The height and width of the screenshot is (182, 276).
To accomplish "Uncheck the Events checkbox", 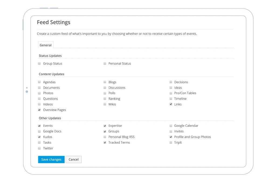I will (x=39, y=126).
